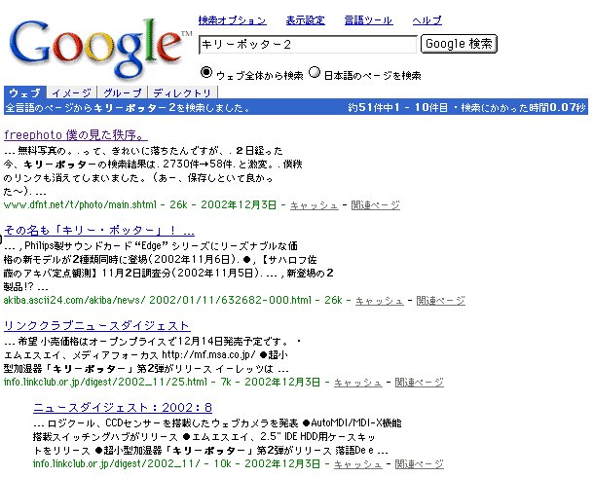
Task: Select ウェブ全体から検索 radio button
Action: (x=206, y=73)
